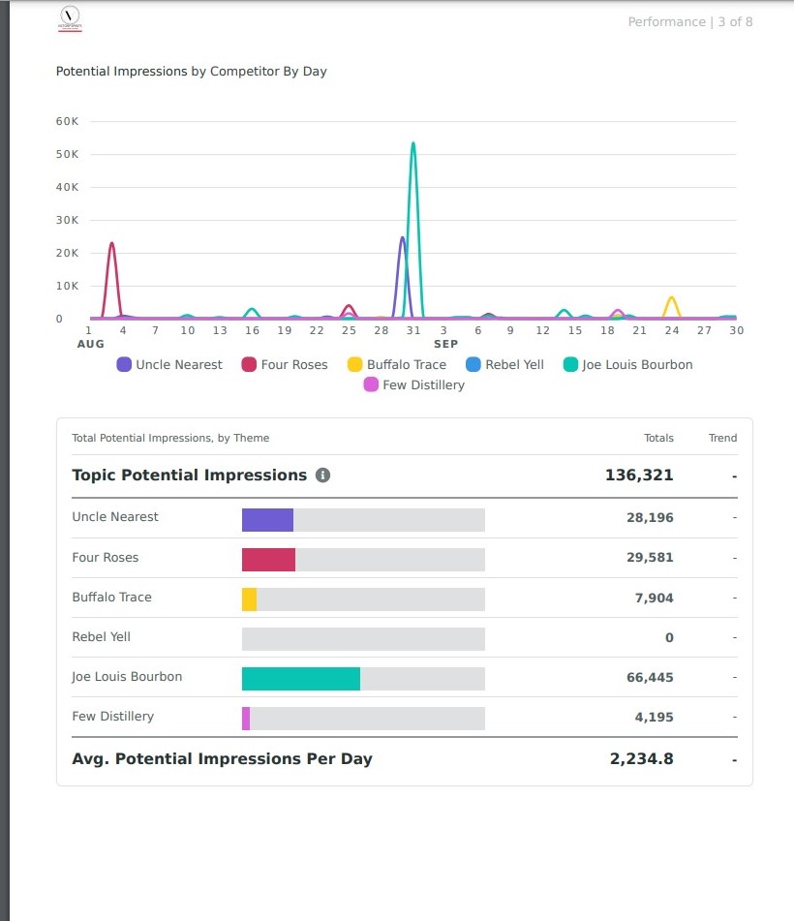Screen dimensions: 794x921
Task: Click the value 7,904
Action: point(654,598)
